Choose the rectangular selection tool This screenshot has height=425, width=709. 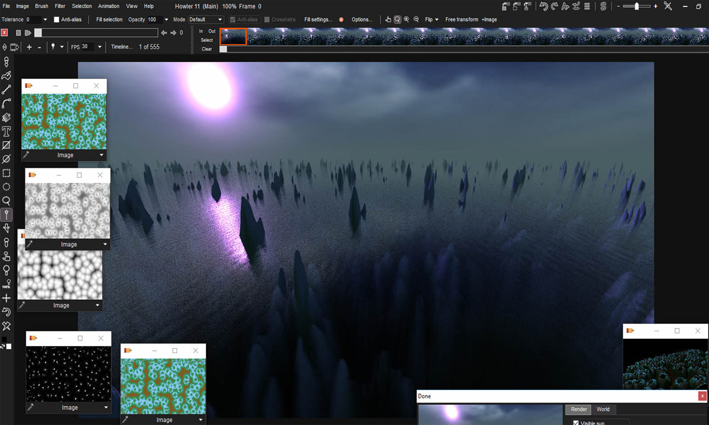coord(7,173)
